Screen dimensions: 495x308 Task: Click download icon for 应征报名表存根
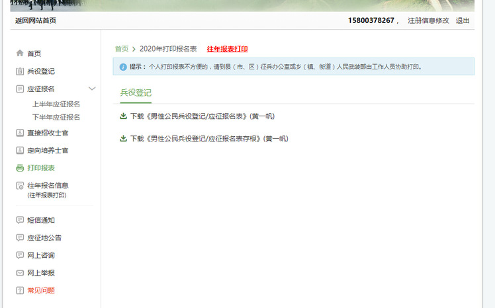[x=123, y=139]
